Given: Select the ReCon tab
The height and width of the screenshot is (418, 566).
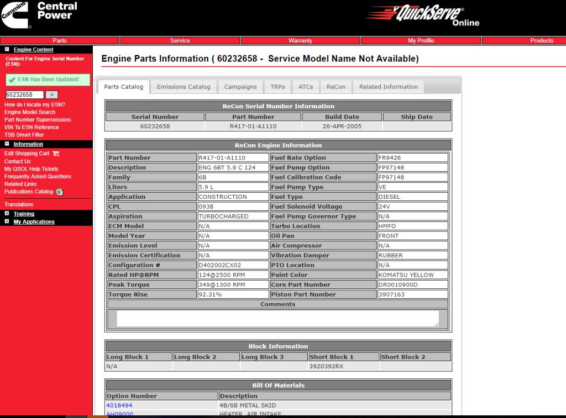Looking at the screenshot, I should point(336,87).
